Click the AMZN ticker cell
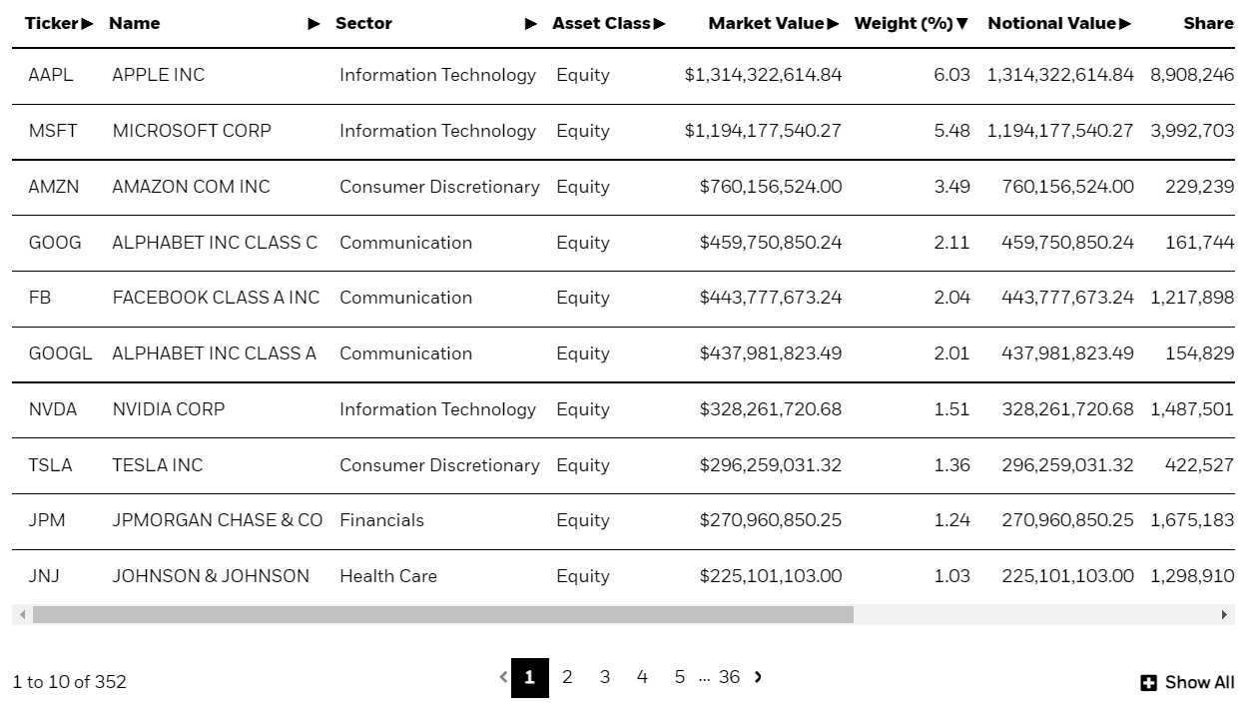 (54, 187)
